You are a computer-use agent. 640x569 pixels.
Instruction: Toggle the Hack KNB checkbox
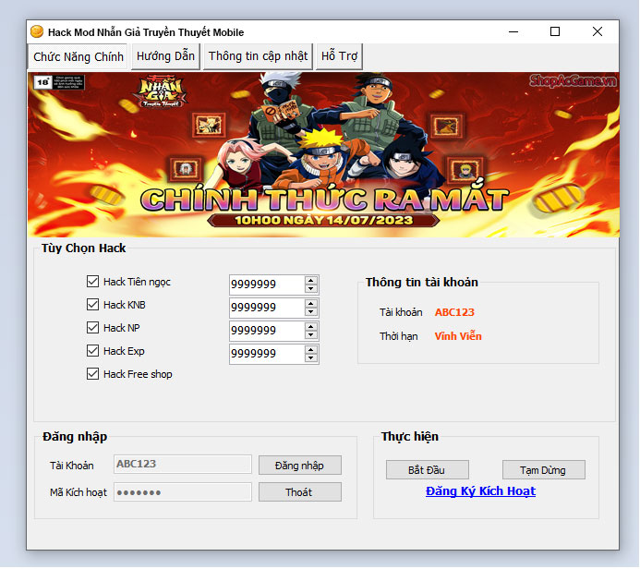(92, 305)
